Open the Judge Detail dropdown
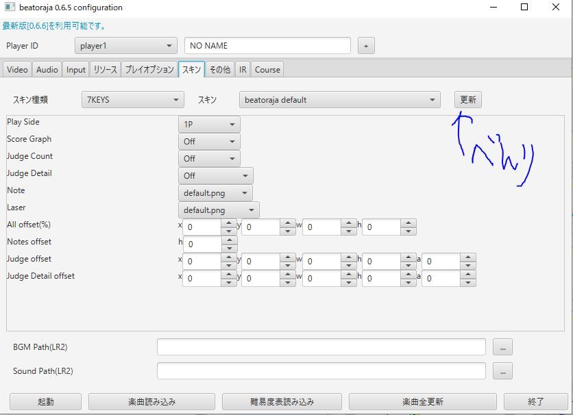The width and height of the screenshot is (573, 415). pos(216,176)
